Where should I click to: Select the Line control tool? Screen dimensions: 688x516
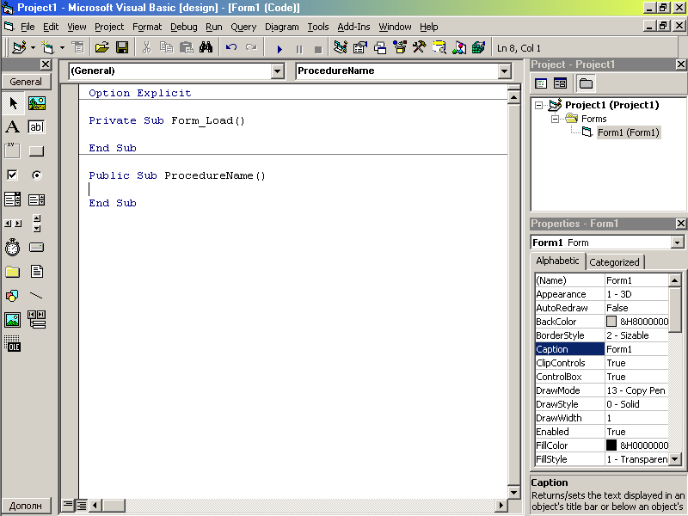36,296
